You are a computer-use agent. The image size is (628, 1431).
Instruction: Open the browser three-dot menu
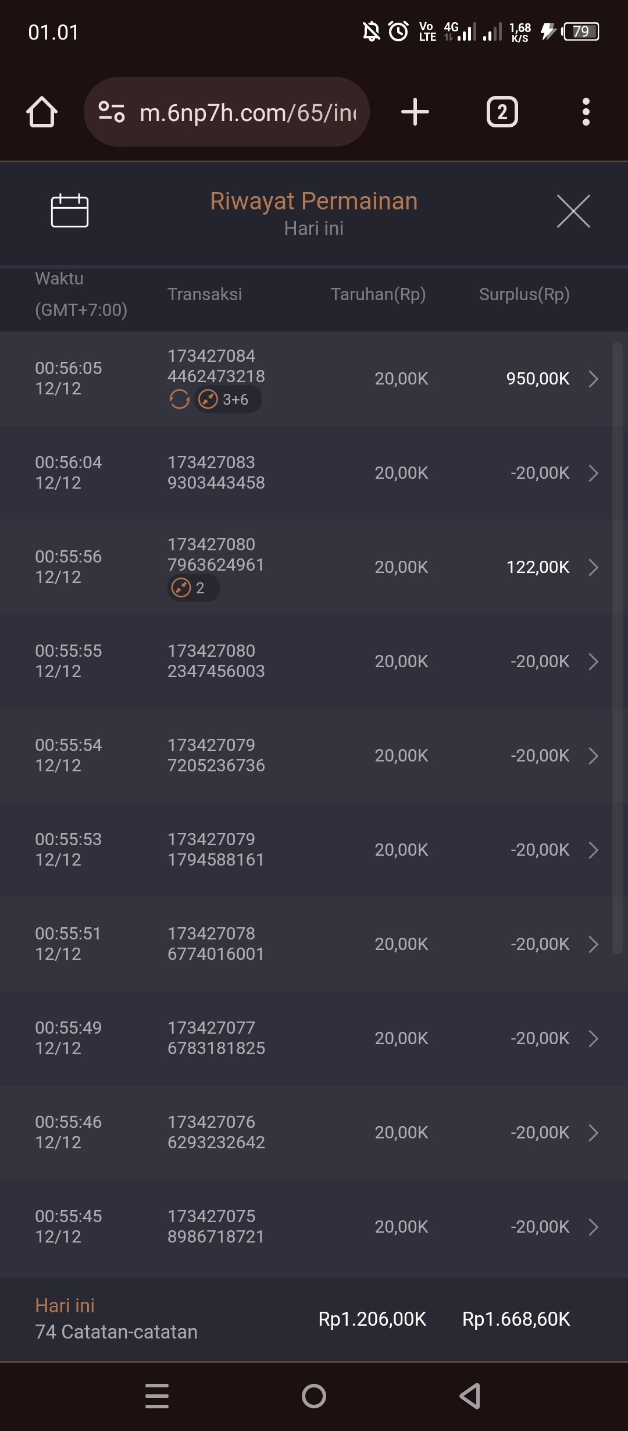click(x=586, y=112)
